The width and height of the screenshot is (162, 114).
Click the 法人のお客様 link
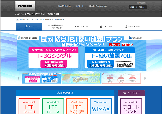(142, 3)
